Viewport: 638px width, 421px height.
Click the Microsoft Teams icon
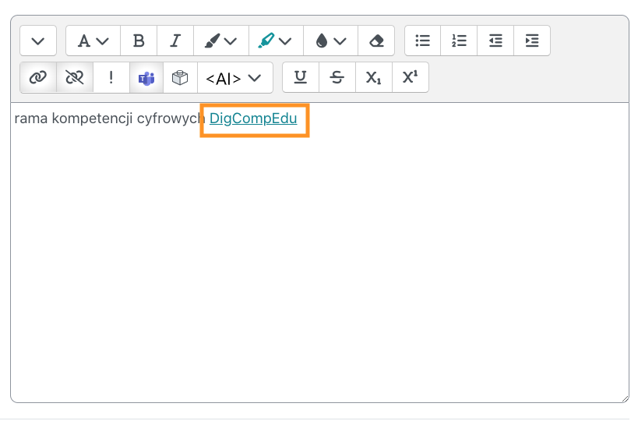(x=146, y=77)
